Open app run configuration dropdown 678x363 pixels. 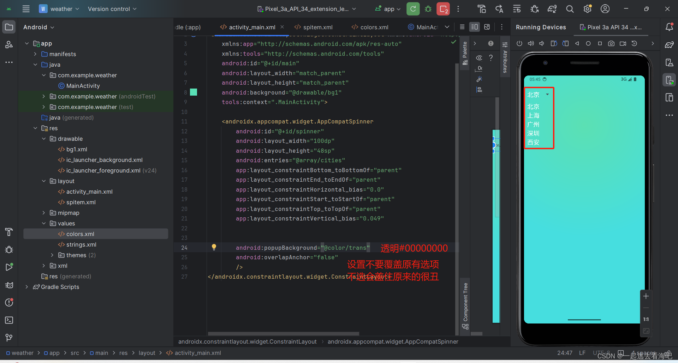(387, 9)
